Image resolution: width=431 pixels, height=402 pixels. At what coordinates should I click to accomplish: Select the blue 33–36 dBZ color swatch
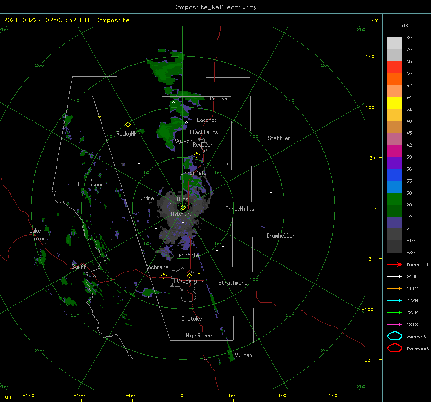coord(395,175)
